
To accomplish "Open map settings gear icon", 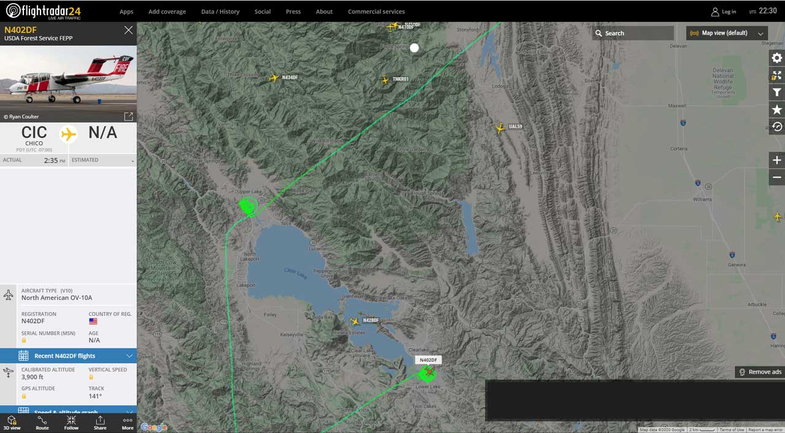I will [777, 58].
